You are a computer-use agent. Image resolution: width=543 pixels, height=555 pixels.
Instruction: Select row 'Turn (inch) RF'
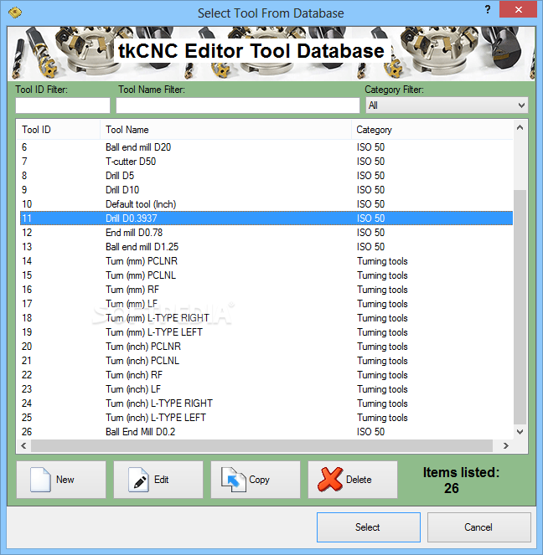coord(266,375)
